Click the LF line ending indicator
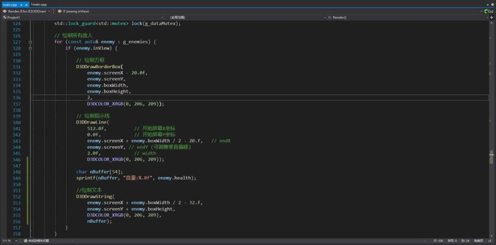Viewport: 496px width, 245px height. click(x=489, y=241)
